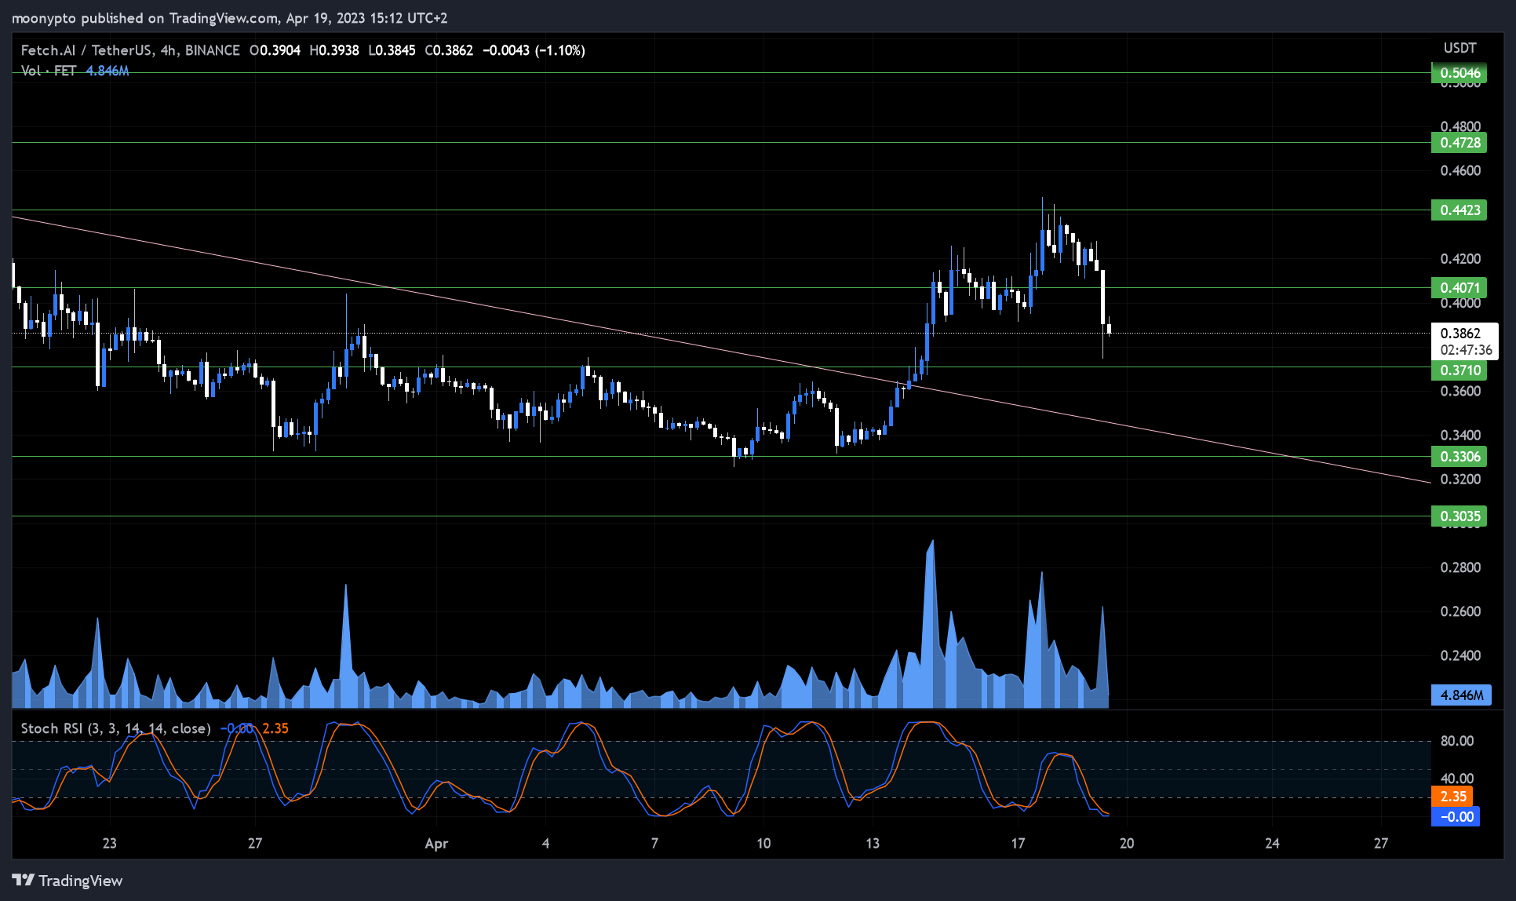Click the orange 2.35 Stoch RSI value tag

coord(1452,797)
